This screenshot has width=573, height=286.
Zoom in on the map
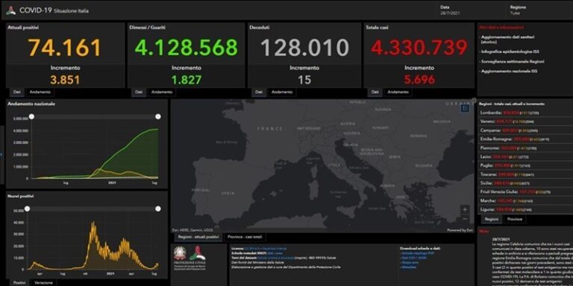pyautogui.click(x=465, y=209)
